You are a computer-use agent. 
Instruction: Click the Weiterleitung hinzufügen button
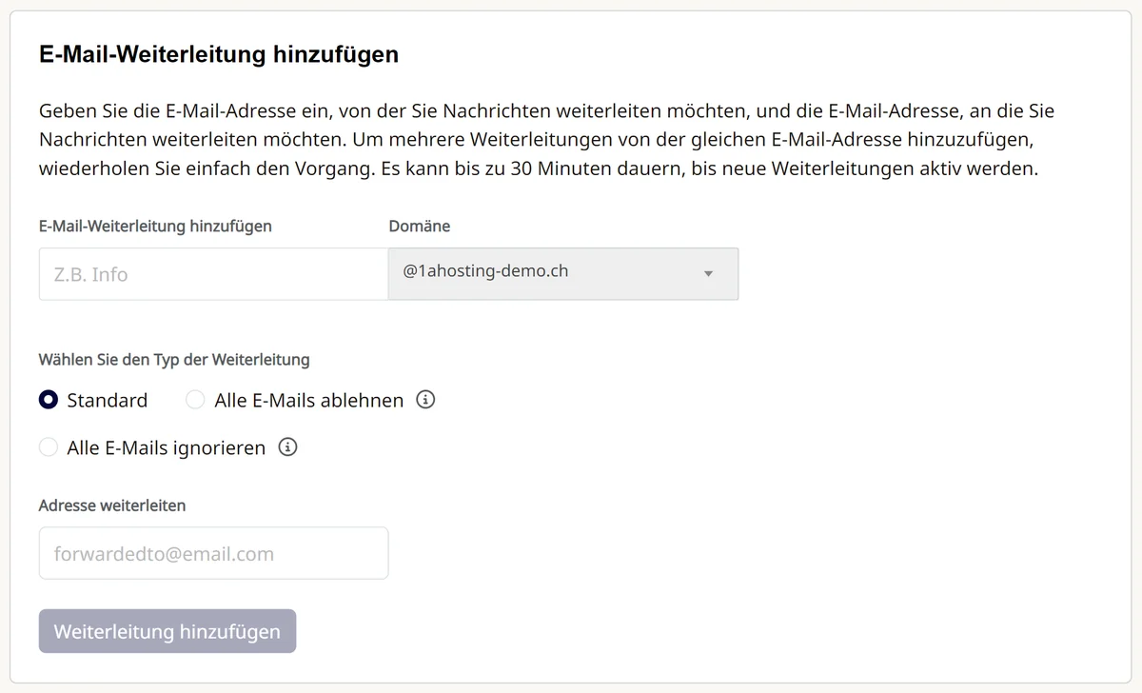pyautogui.click(x=167, y=631)
